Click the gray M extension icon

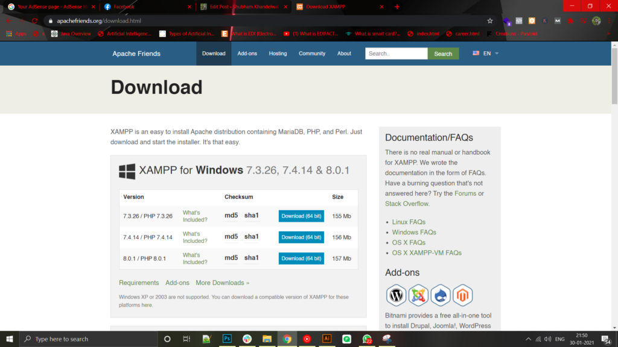[557, 21]
